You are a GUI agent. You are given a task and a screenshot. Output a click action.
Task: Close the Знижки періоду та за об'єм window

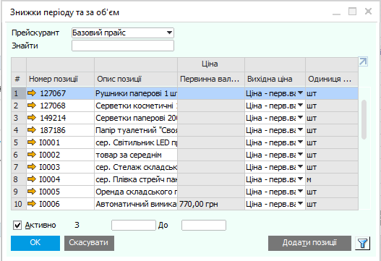coord(369,11)
